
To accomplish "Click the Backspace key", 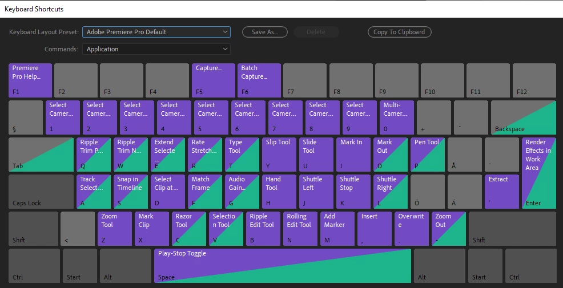I will tap(524, 117).
